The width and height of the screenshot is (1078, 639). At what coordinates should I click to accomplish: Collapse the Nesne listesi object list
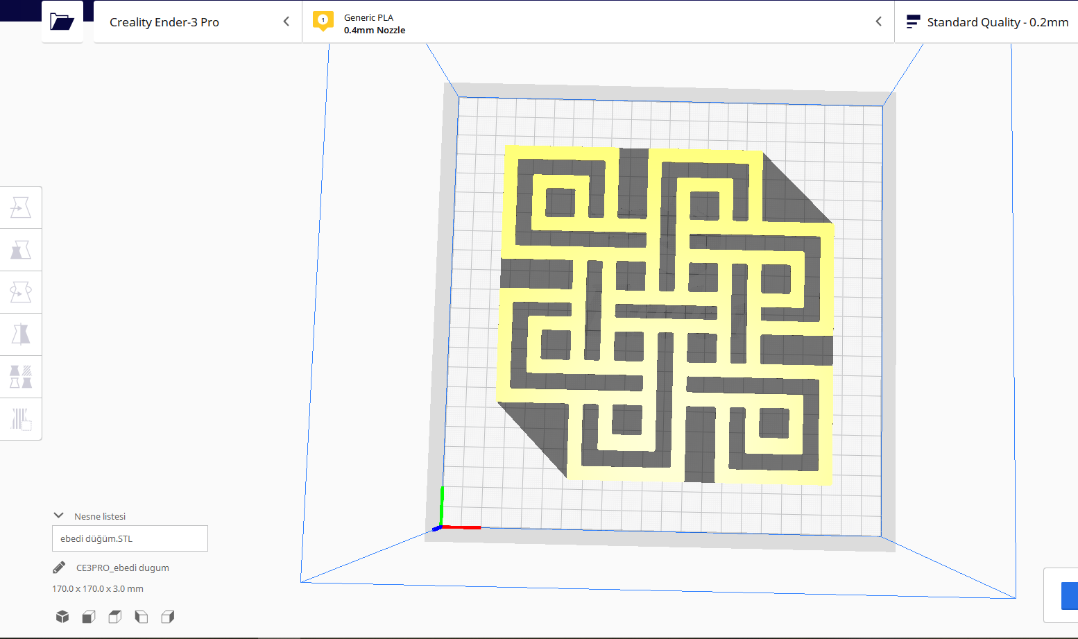pyautogui.click(x=58, y=516)
